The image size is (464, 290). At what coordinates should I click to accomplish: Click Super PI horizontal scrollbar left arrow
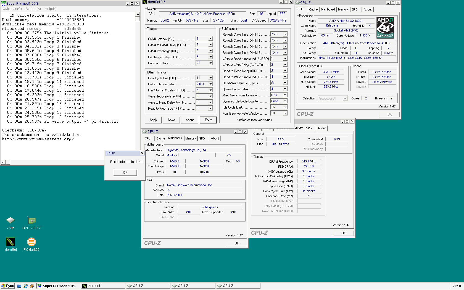3,162
